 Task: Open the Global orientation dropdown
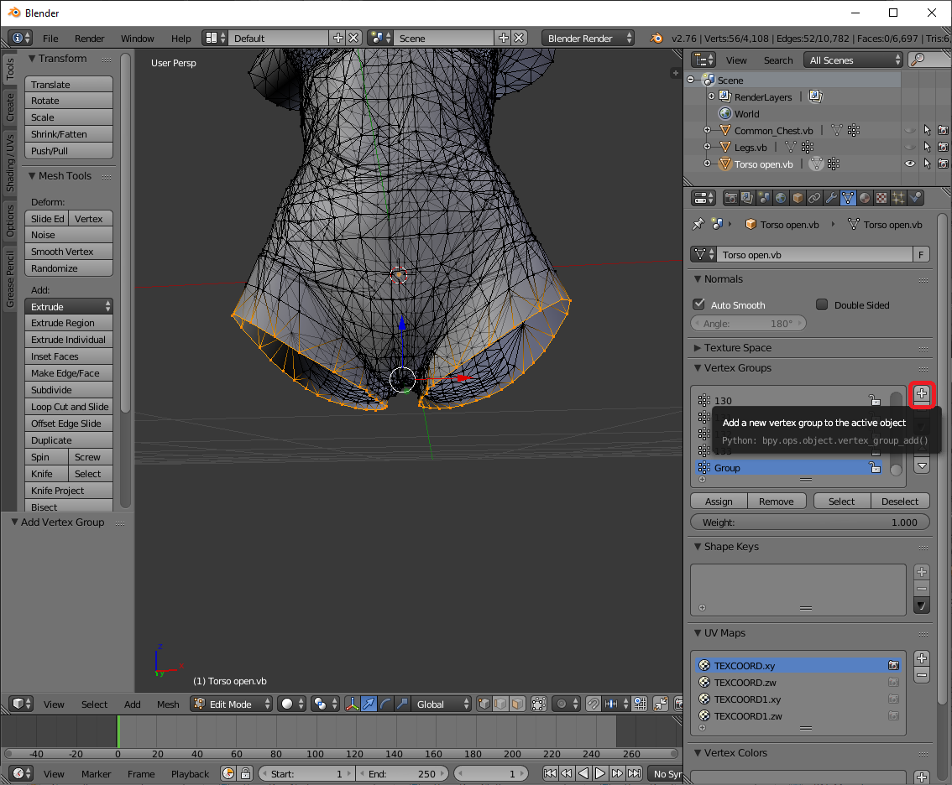(441, 704)
